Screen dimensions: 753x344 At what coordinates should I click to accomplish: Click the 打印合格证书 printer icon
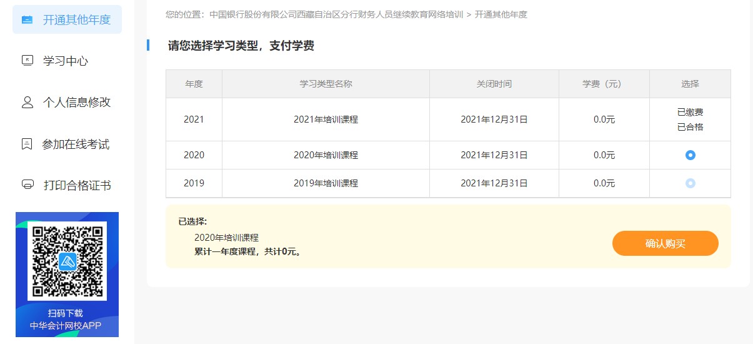click(27, 185)
